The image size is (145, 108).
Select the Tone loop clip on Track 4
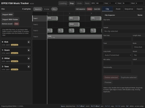(x=75, y=37)
